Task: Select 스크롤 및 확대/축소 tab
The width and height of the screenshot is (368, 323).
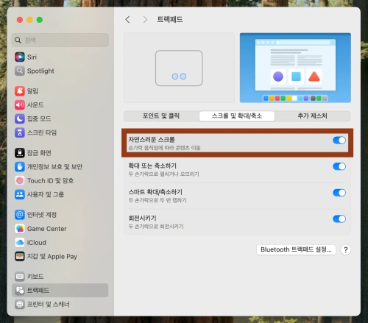Action: [x=237, y=116]
